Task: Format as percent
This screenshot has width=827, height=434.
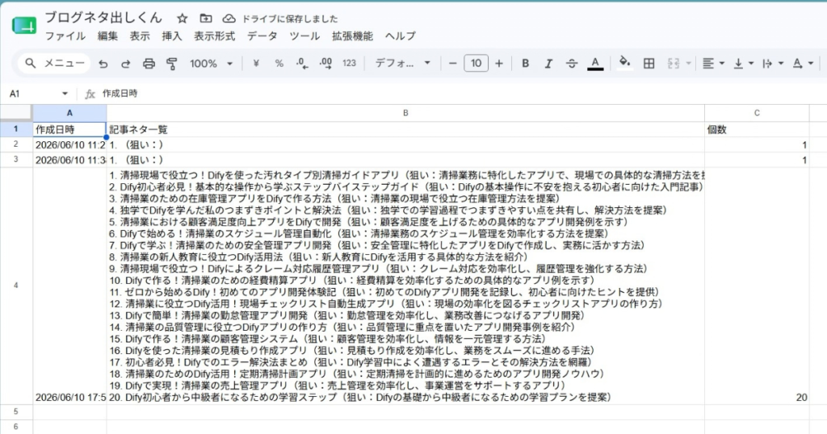Action: pyautogui.click(x=279, y=63)
